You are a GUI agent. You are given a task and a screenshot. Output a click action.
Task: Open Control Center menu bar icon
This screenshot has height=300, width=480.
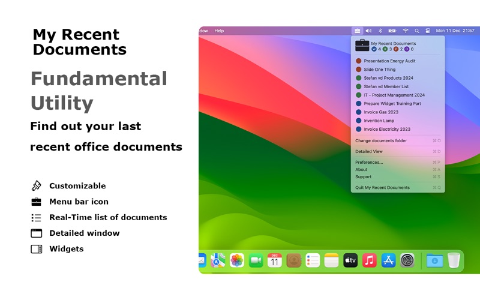(428, 31)
